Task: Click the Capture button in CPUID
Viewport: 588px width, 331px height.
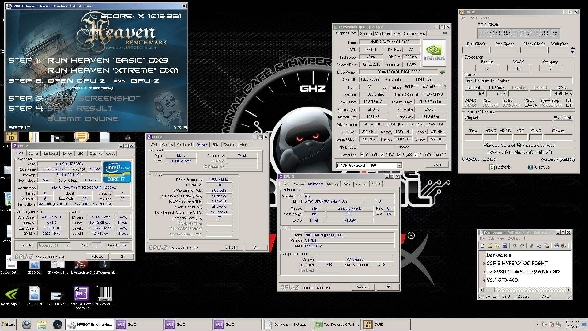Action: click(x=538, y=167)
